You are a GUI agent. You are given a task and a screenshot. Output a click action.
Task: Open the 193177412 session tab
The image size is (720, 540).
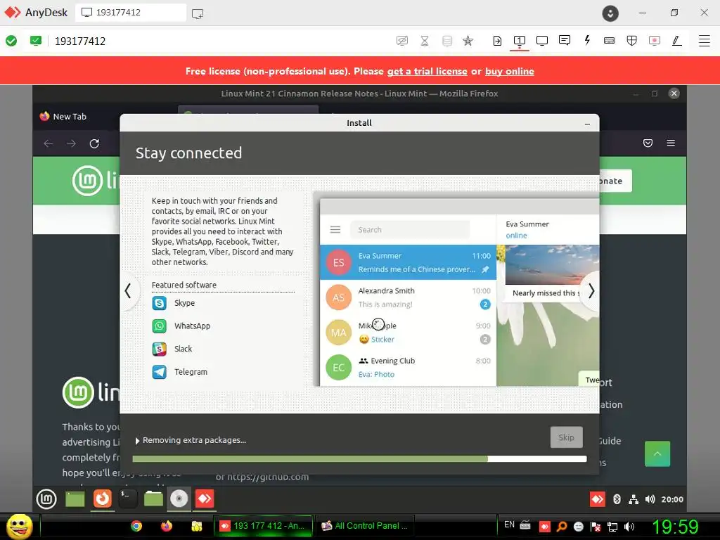pyautogui.click(x=130, y=13)
